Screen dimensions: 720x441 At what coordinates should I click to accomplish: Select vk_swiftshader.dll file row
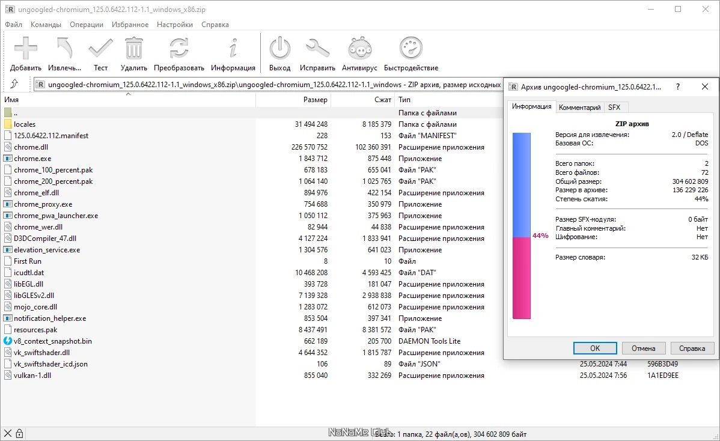pyautogui.click(x=251, y=353)
